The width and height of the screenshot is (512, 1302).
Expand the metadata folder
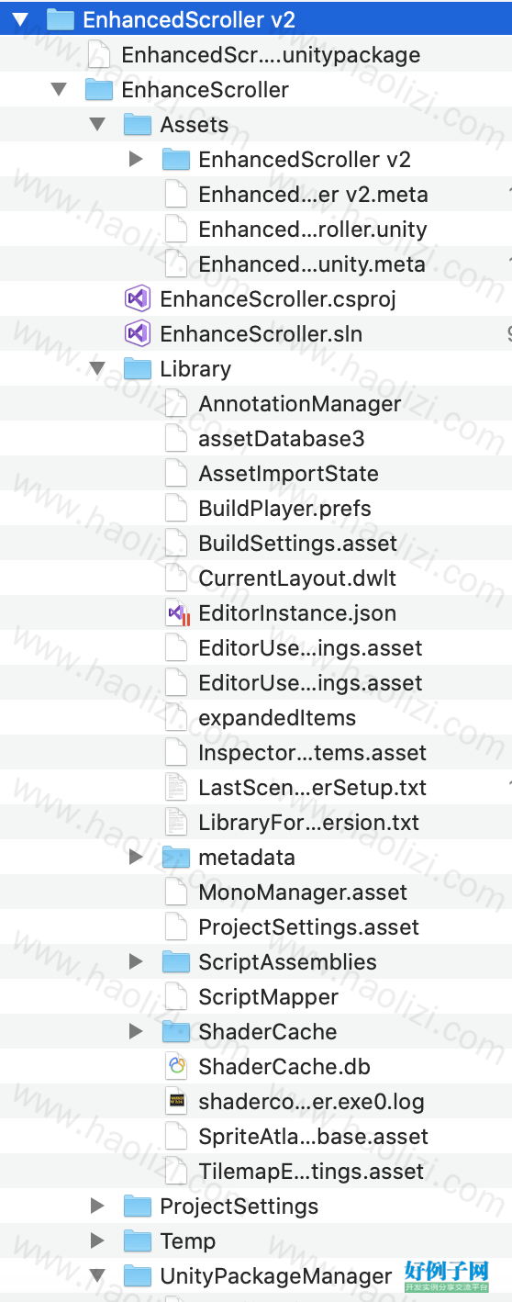[136, 857]
